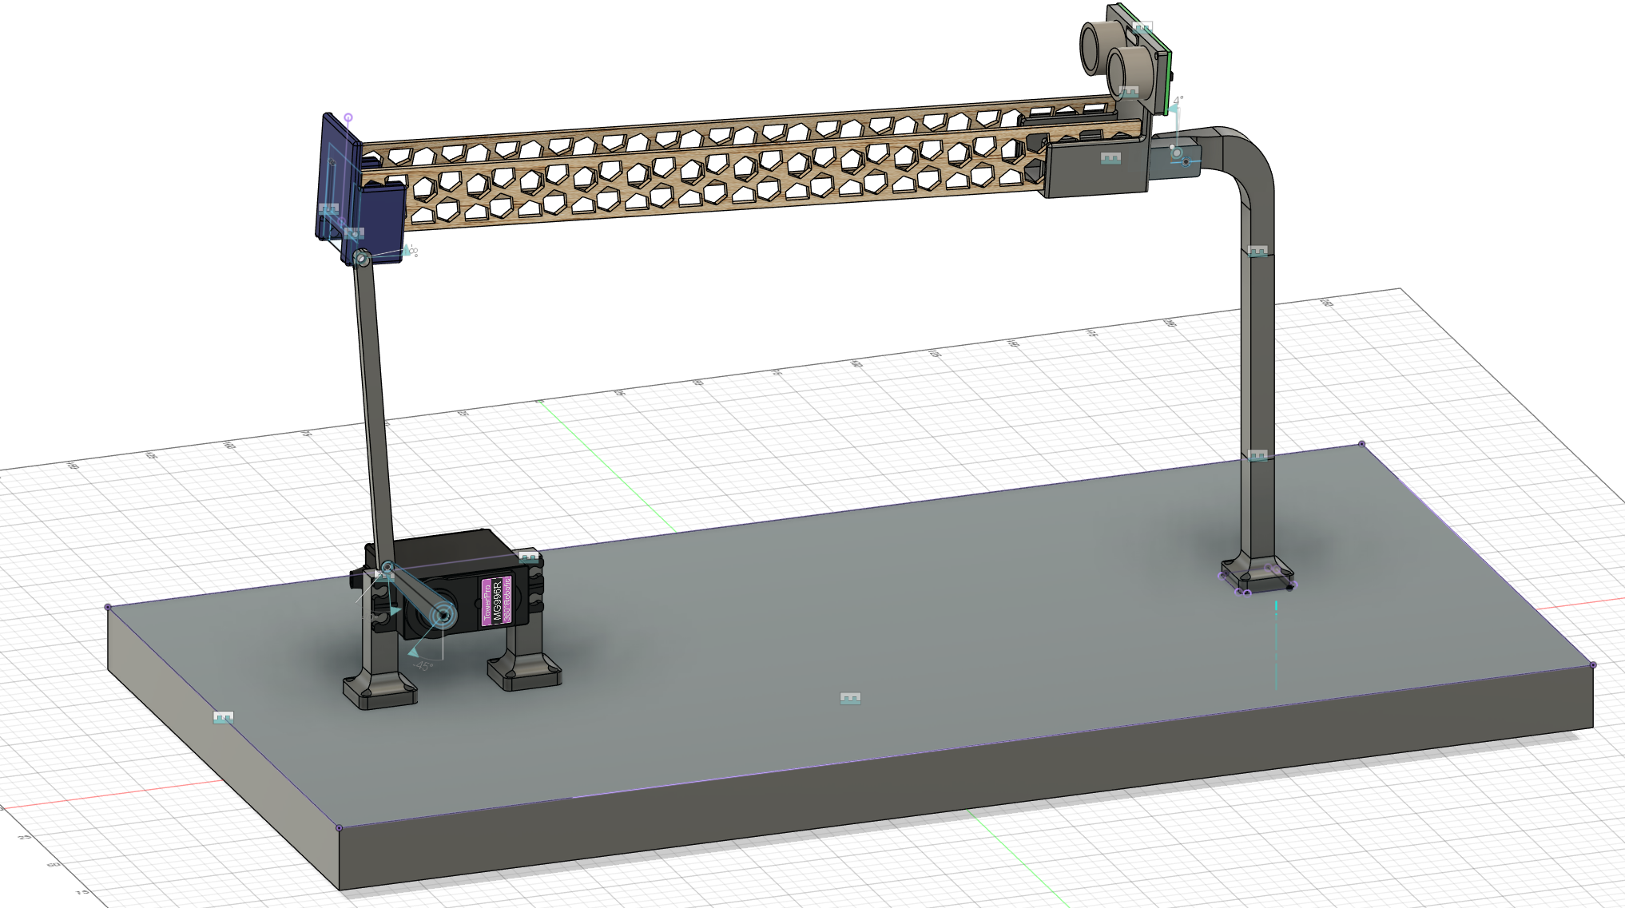The width and height of the screenshot is (1625, 908).
Task: Click the blue revolute joint rings on the servo shaft
Action: pos(443,616)
